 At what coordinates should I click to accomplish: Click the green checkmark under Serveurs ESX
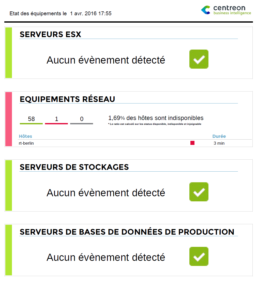199,59
